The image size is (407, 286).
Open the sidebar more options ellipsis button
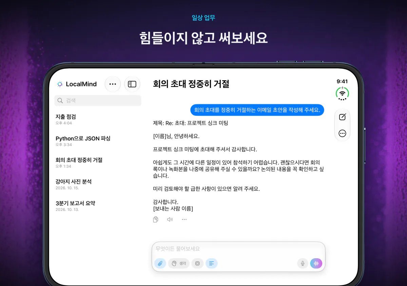[x=113, y=84]
